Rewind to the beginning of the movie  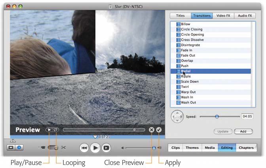[84, 148]
